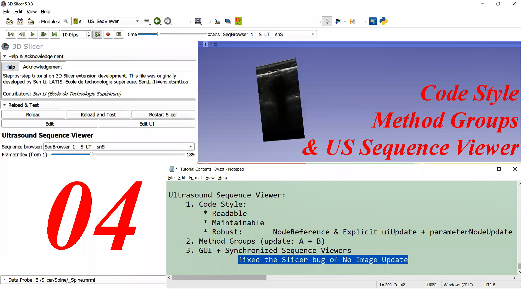
Task: Click the Edit UI button
Action: pos(147,124)
